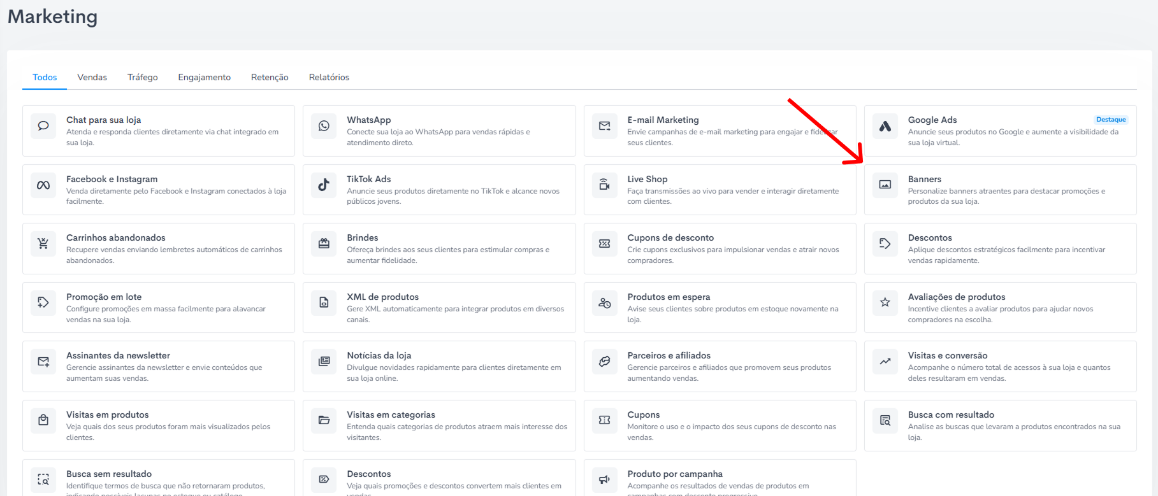Click the Notícias da loja title

tap(379, 355)
